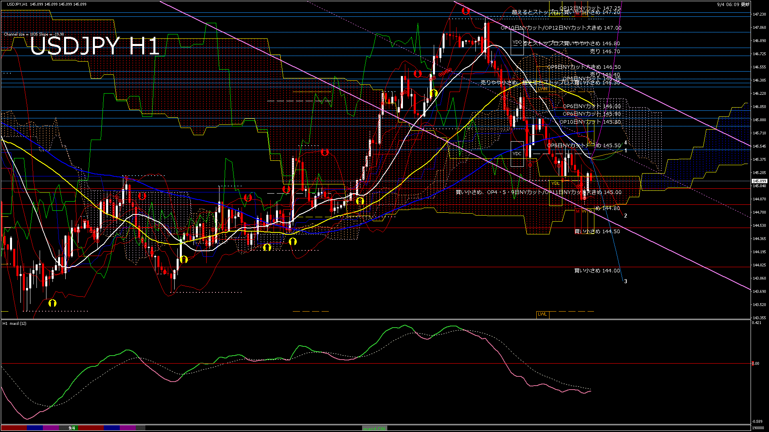Click the 買い小さめ 144.00 order label

(597, 271)
